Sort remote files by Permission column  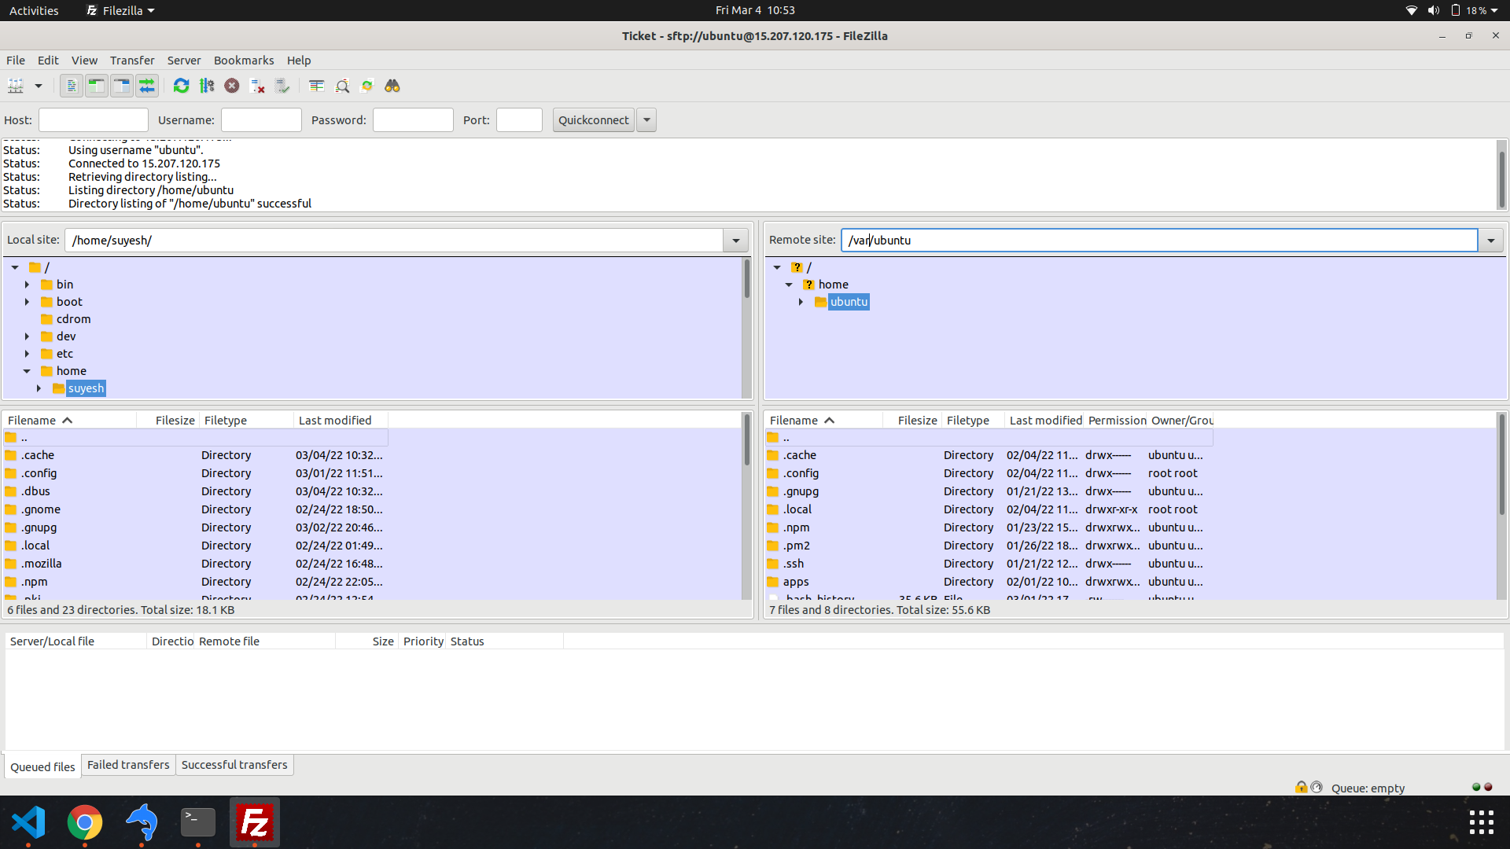point(1117,421)
